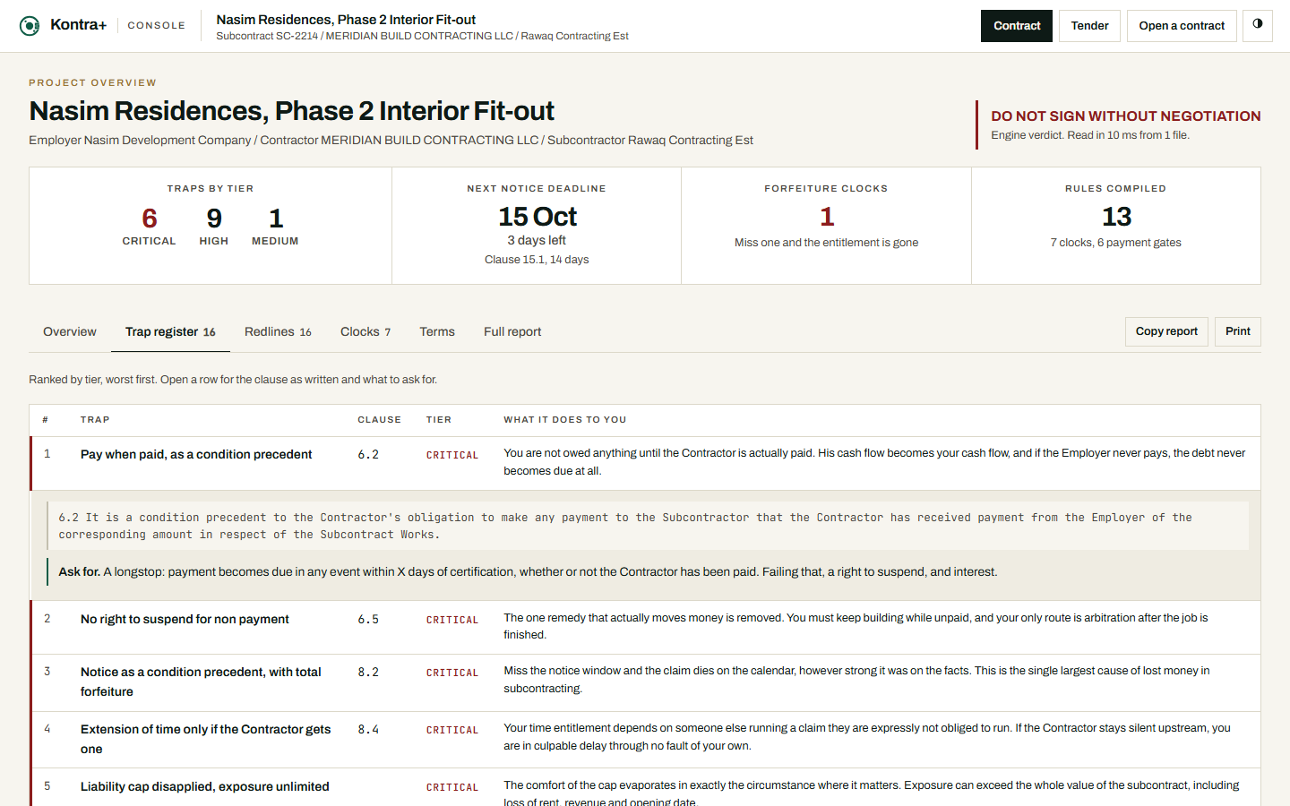Click the CONSOLE label in header

[157, 26]
